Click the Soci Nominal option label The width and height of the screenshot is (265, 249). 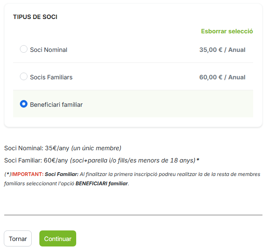(x=49, y=50)
